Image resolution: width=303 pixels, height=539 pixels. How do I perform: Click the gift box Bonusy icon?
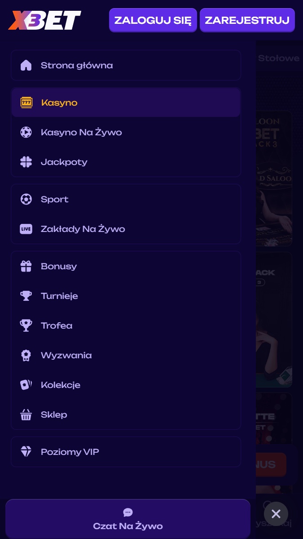(x=26, y=266)
